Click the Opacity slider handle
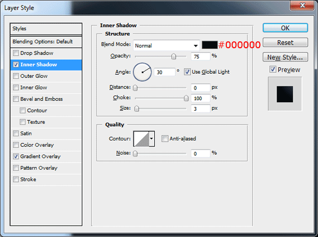The width and height of the screenshot is (318, 237). coord(174,56)
